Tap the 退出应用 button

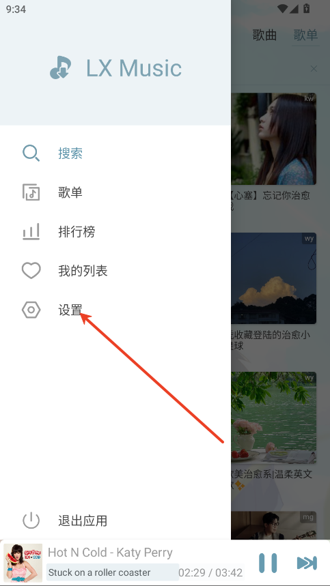click(x=83, y=521)
